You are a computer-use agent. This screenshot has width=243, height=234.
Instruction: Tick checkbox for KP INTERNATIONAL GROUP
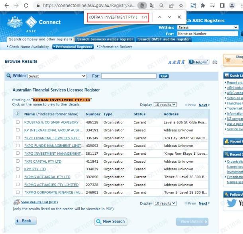click(x=18, y=130)
